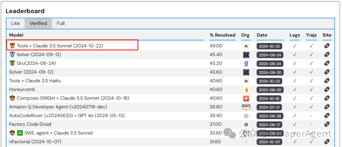Click the Factory snowflake org logo
The image size is (342, 147).
pos(246,125)
